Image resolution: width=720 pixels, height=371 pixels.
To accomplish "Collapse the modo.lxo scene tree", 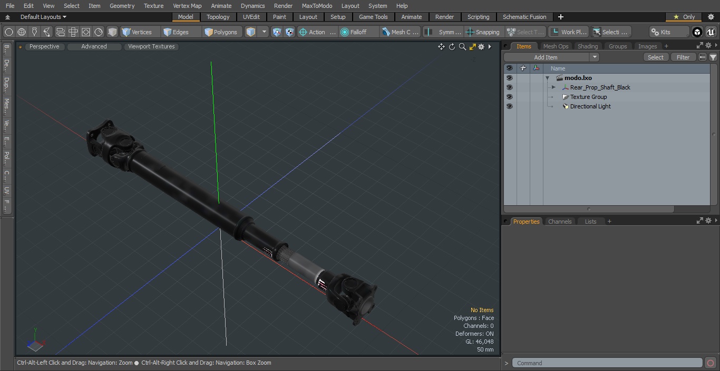I will pyautogui.click(x=548, y=78).
